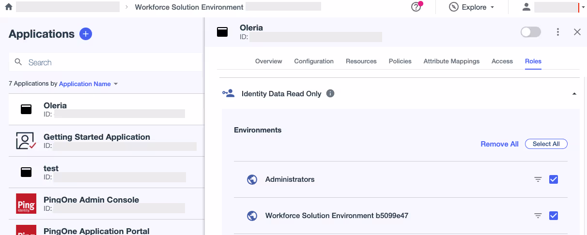This screenshot has height=235, width=587.
Task: Switch to the Configuration tab
Action: tap(314, 61)
